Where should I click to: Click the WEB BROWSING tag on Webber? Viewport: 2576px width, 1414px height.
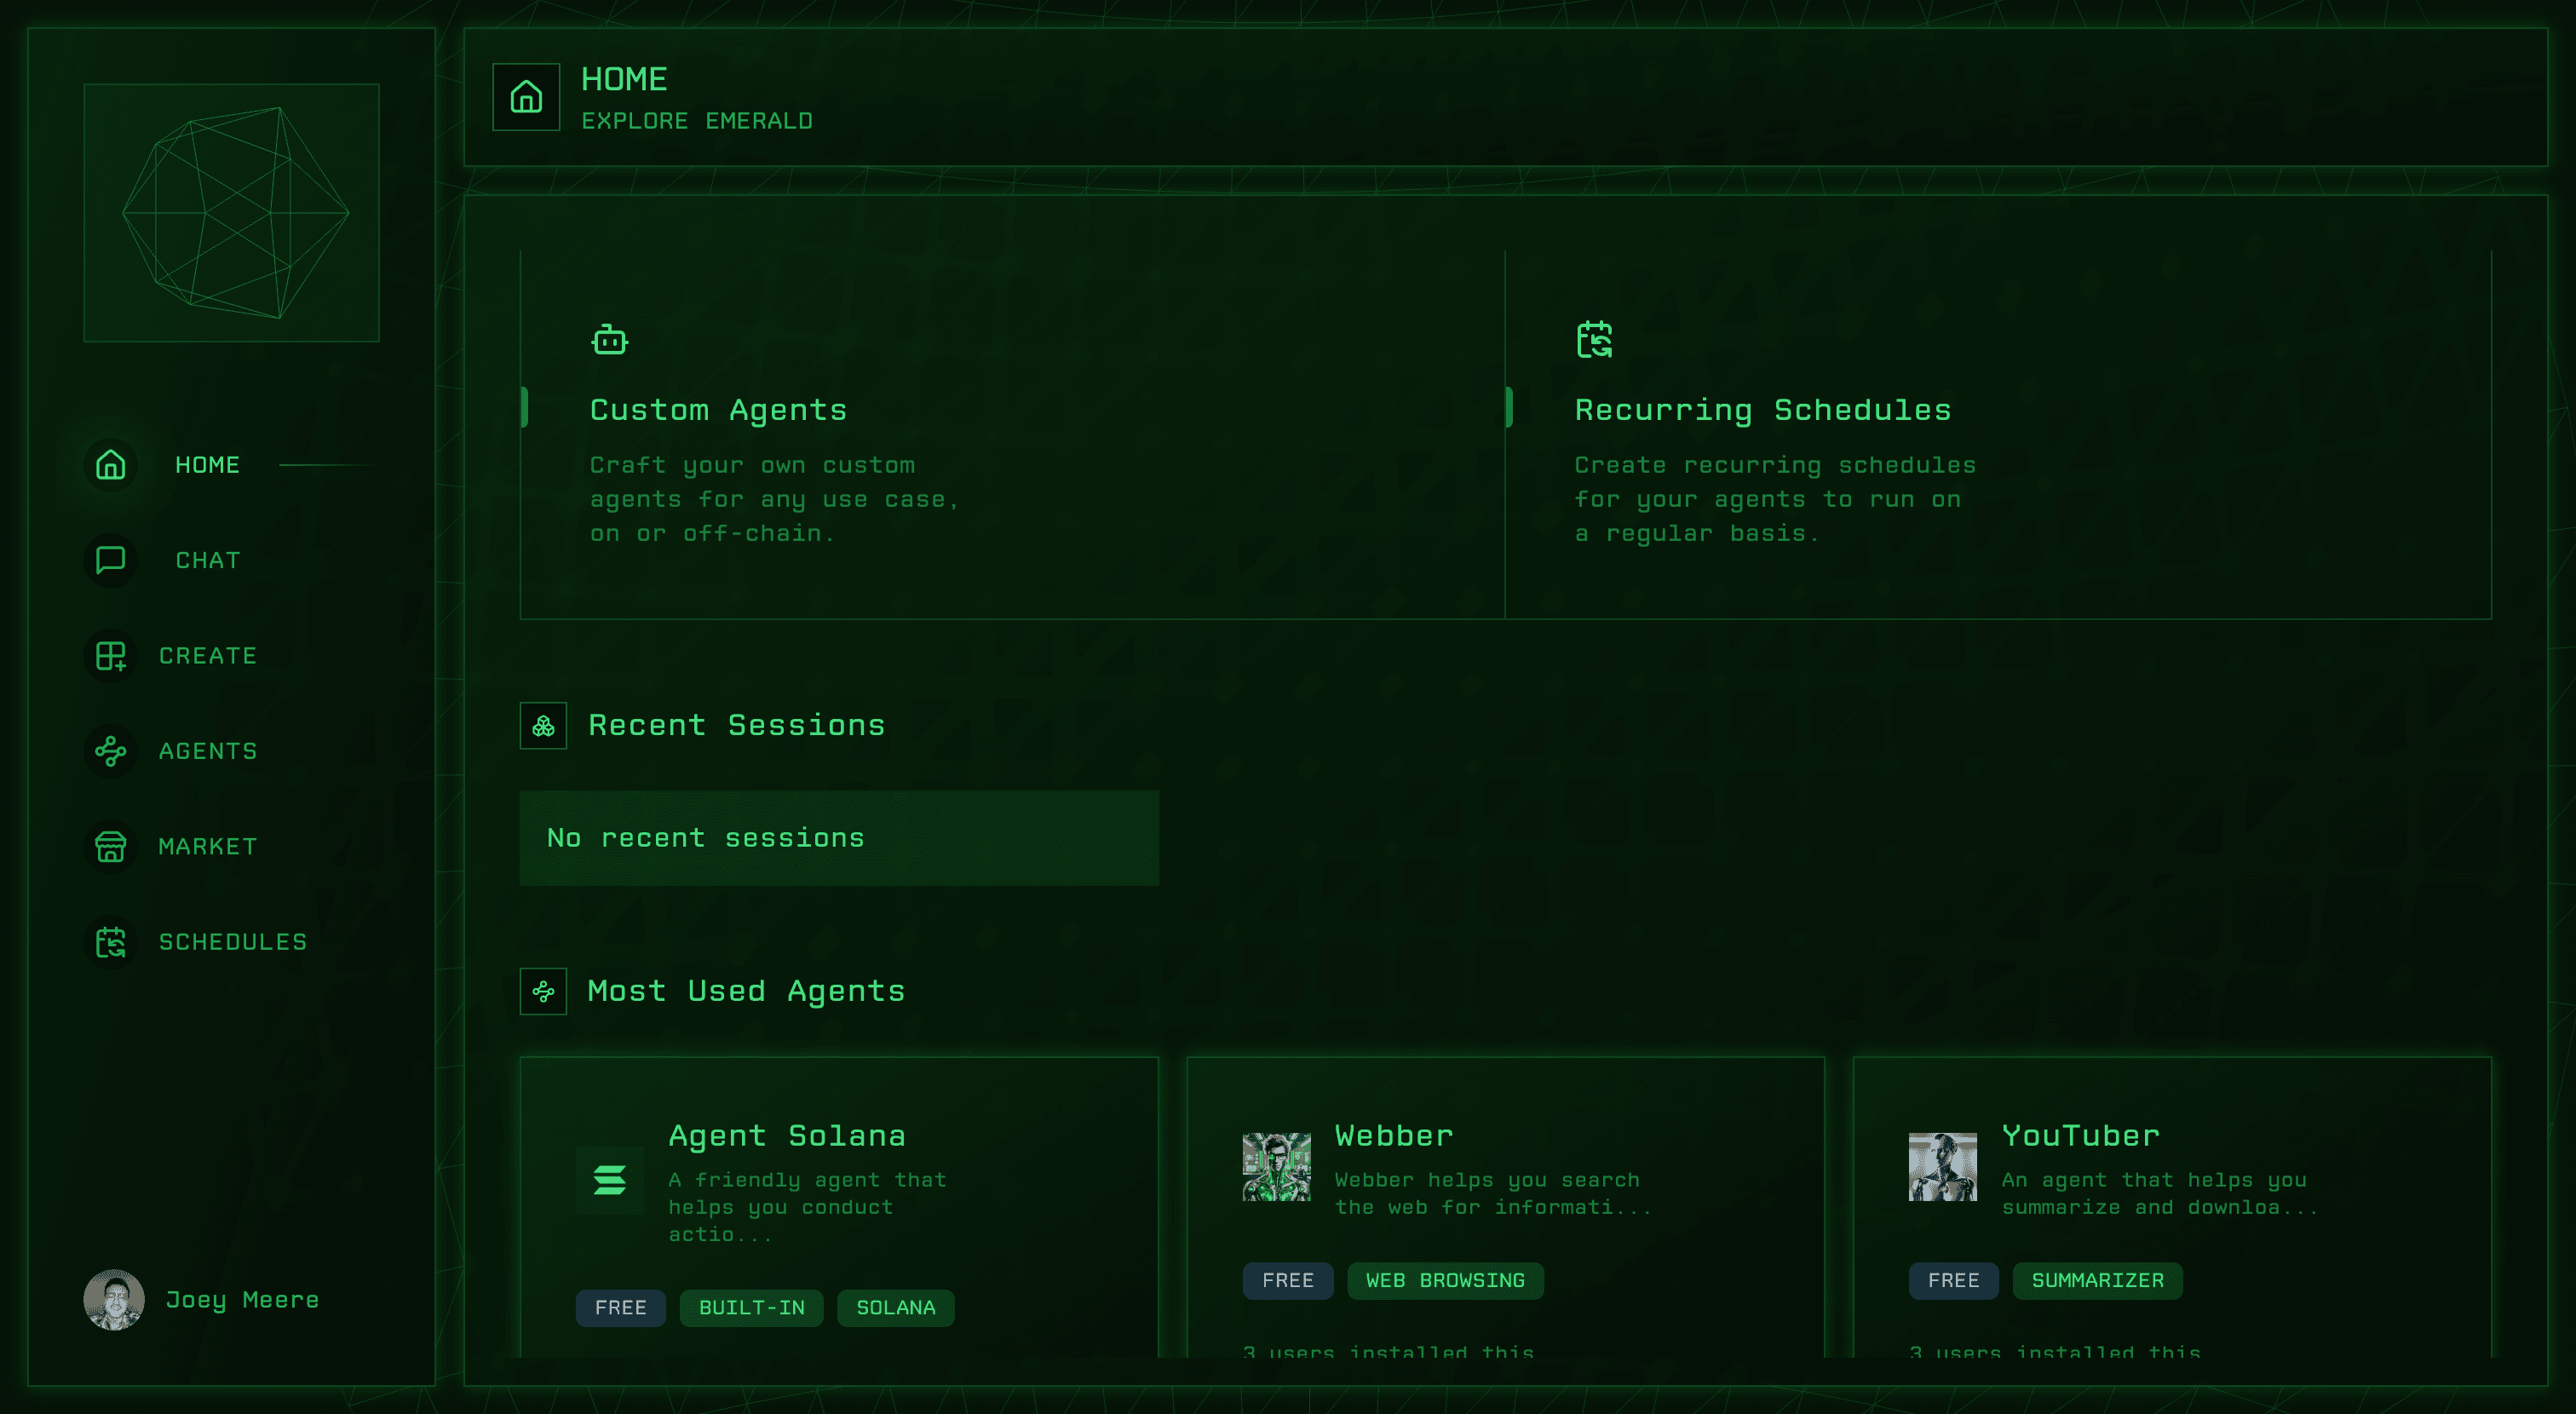pyautogui.click(x=1445, y=1281)
